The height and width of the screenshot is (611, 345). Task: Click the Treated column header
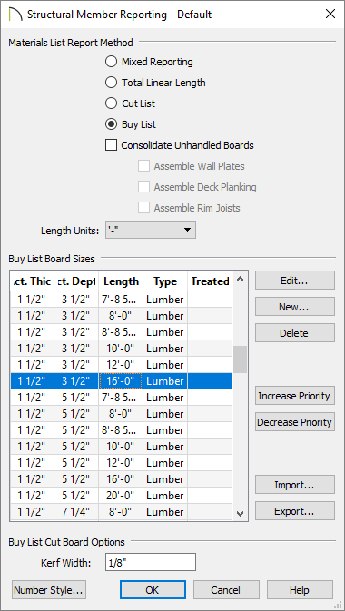point(210,281)
